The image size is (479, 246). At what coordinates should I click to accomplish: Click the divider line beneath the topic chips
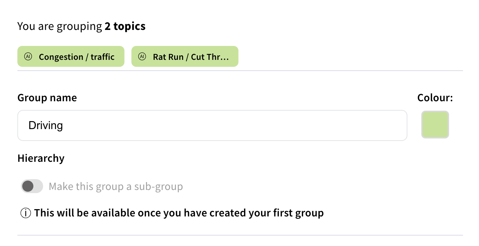click(x=240, y=71)
